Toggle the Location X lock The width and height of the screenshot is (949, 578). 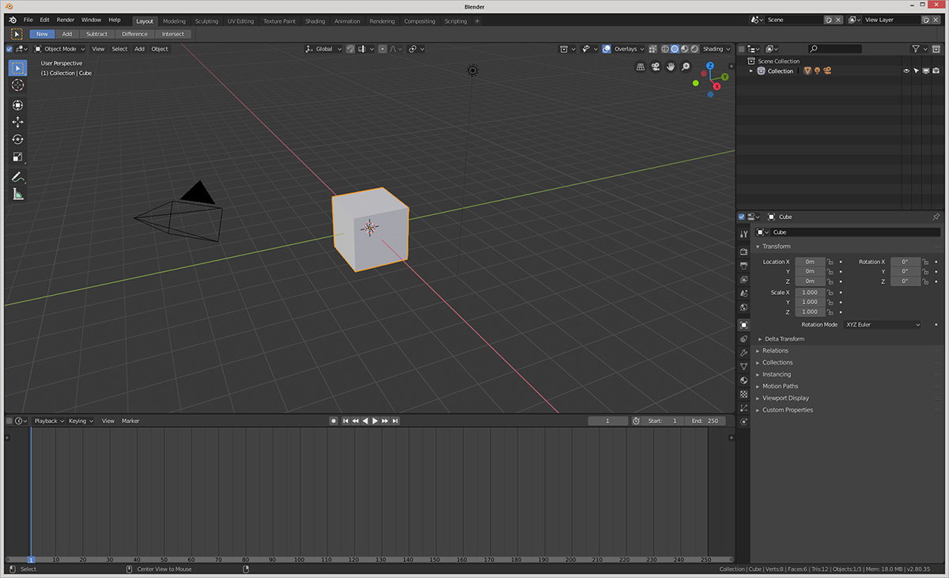pyautogui.click(x=830, y=262)
